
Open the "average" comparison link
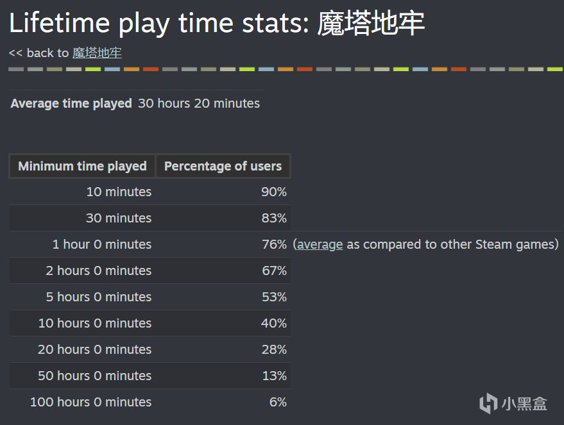pyautogui.click(x=320, y=244)
